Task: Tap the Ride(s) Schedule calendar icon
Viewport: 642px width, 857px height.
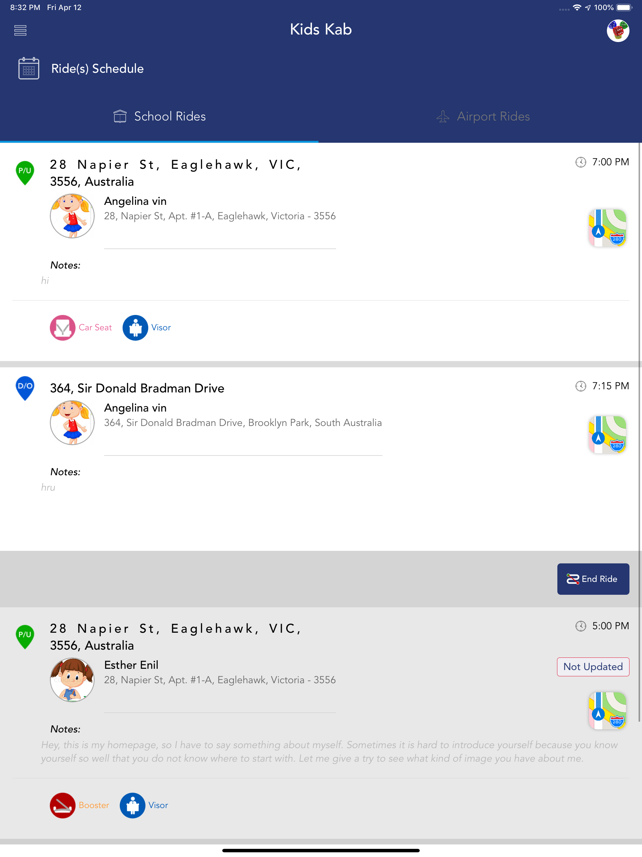Action: 29,68
